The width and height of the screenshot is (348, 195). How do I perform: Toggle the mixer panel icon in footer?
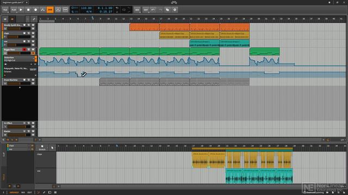55,193
